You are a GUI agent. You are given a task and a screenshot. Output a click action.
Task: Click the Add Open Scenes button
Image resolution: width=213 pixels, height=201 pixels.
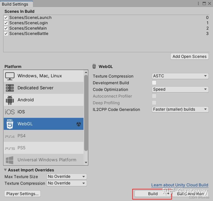pyautogui.click(x=190, y=56)
